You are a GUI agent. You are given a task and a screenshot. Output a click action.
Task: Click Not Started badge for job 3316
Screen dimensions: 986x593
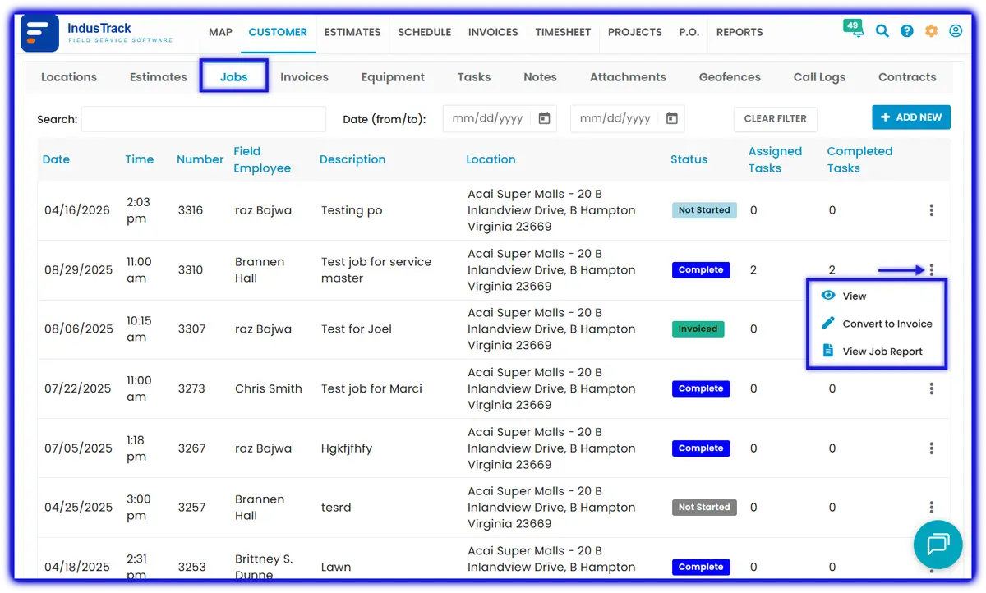click(704, 210)
